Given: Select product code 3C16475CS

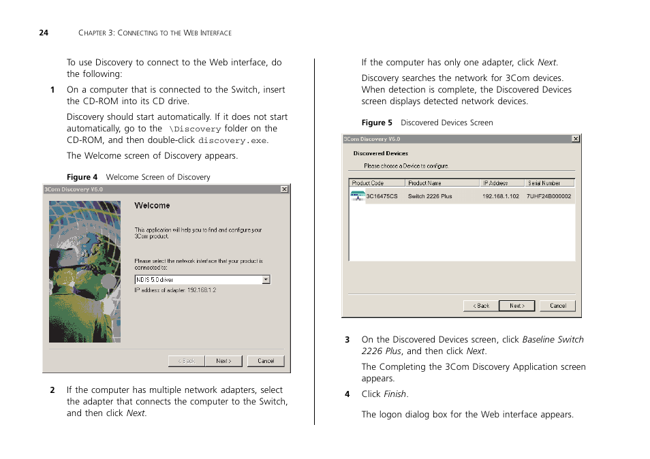Looking at the screenshot, I should click(x=382, y=196).
